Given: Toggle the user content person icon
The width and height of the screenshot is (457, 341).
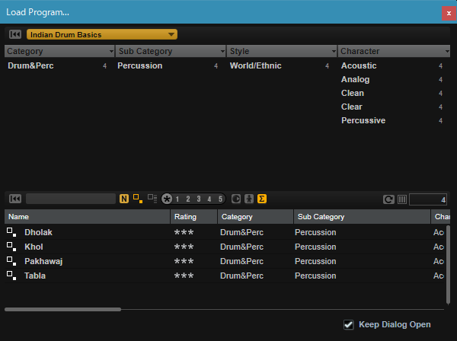Looking at the screenshot, I should [249, 199].
